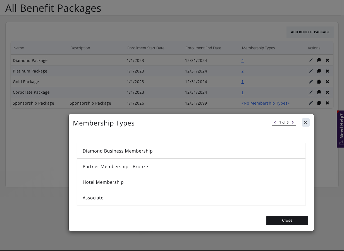344x251 pixels.
Task: Click the Actions column header
Action: coord(314,48)
